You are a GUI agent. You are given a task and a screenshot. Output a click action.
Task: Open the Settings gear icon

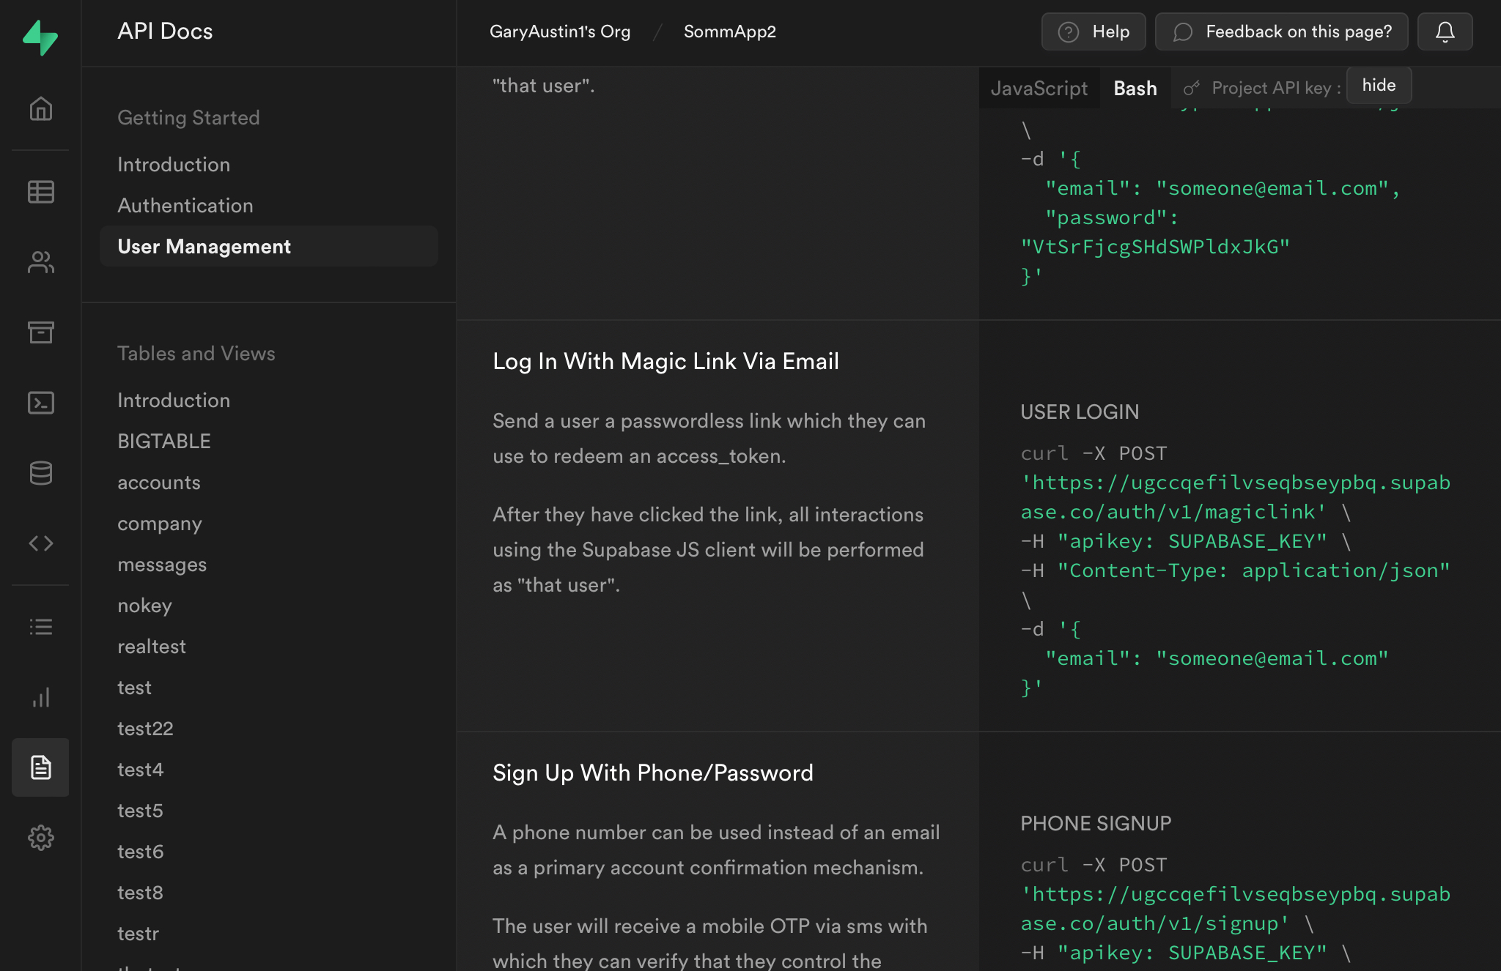click(x=40, y=838)
